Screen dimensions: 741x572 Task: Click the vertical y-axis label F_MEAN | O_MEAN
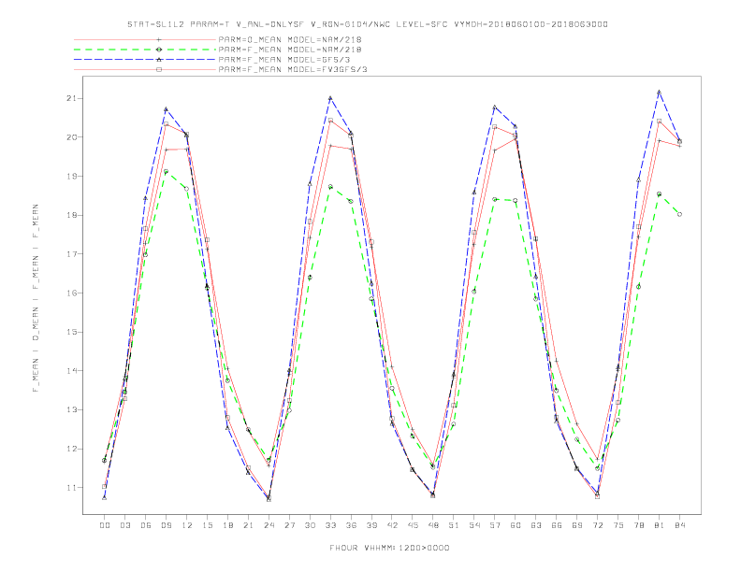coord(36,298)
